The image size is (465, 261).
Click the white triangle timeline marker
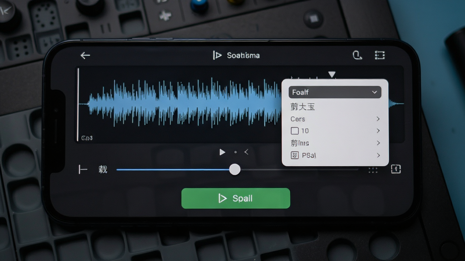[332, 74]
